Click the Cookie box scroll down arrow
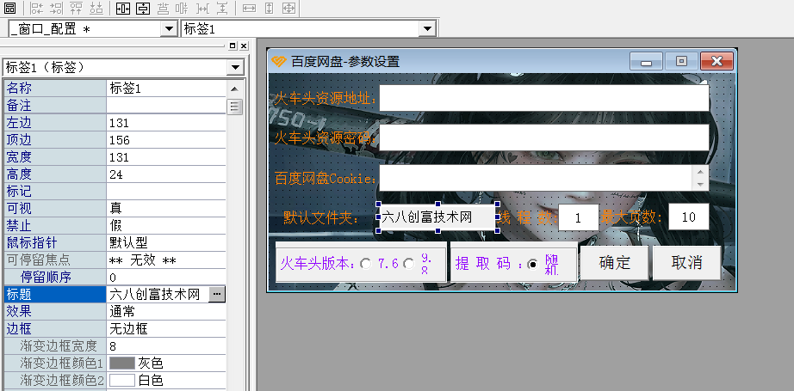This screenshot has width=794, height=391. pyautogui.click(x=700, y=185)
